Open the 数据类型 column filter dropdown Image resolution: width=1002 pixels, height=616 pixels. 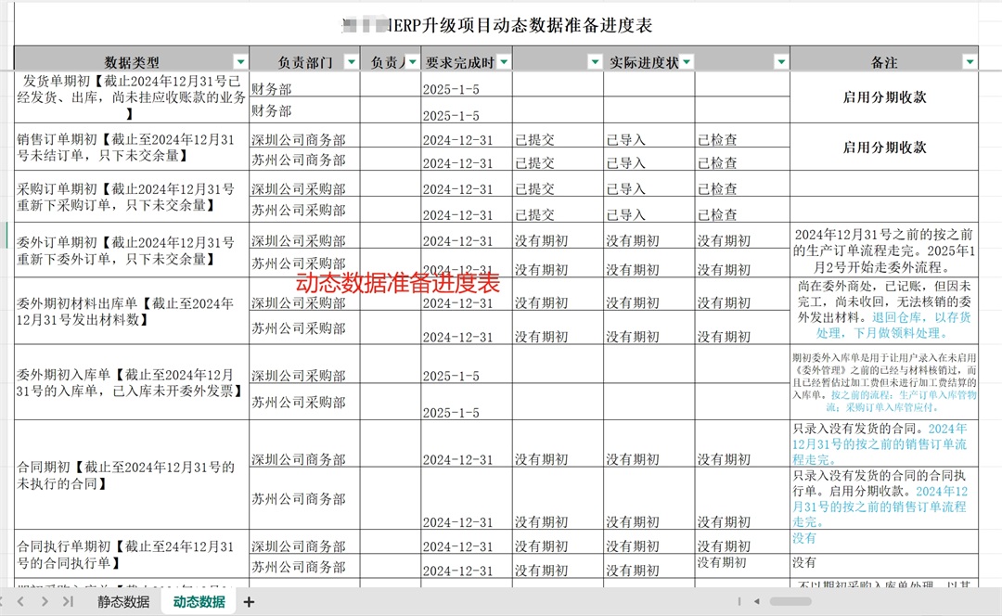(x=240, y=62)
